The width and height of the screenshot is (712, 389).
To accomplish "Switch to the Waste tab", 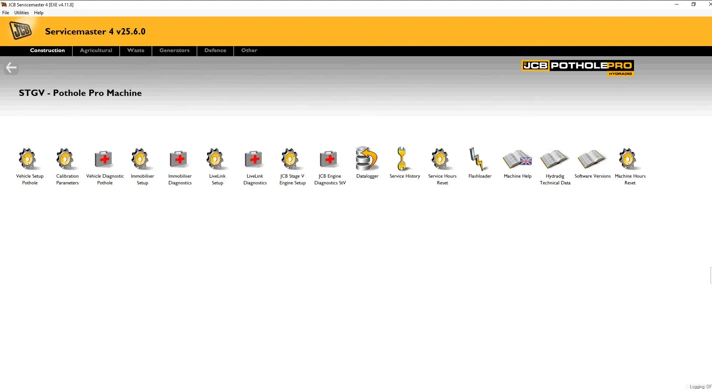I will 136,51.
